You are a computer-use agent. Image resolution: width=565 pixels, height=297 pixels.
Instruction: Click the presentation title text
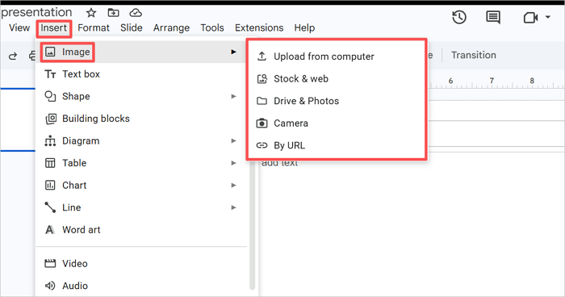click(x=36, y=12)
